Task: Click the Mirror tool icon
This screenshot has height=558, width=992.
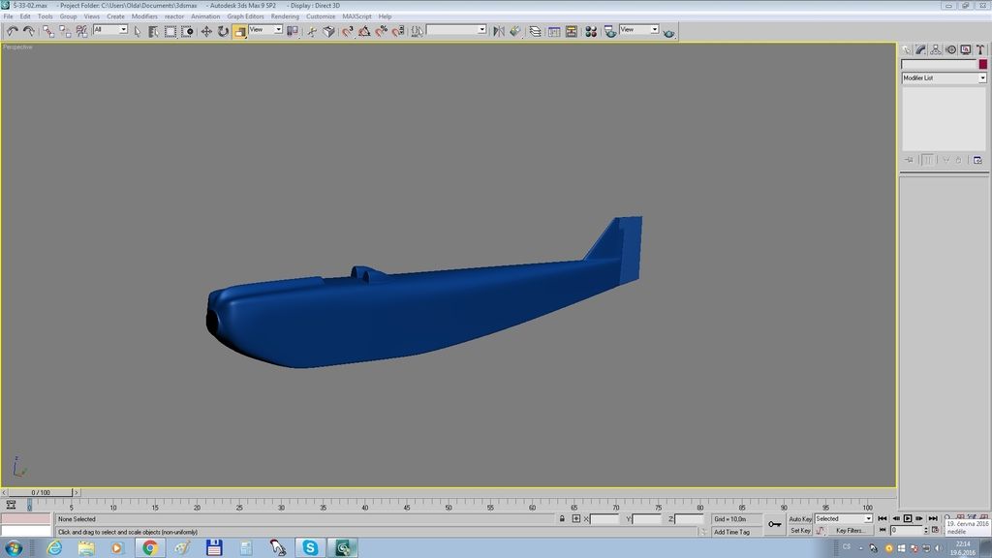Action: click(499, 31)
